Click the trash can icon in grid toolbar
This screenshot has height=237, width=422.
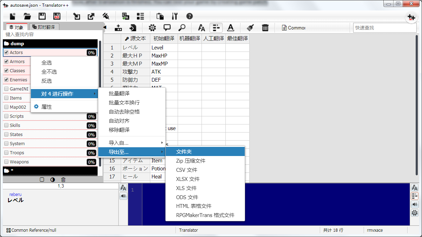(265, 28)
